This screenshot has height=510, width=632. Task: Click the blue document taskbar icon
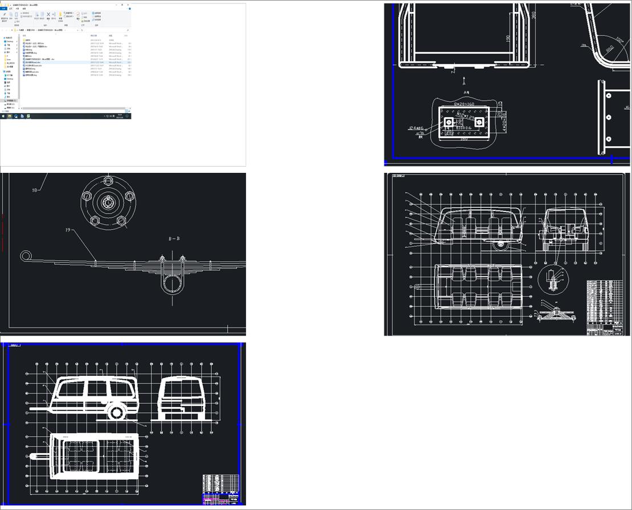(22, 116)
